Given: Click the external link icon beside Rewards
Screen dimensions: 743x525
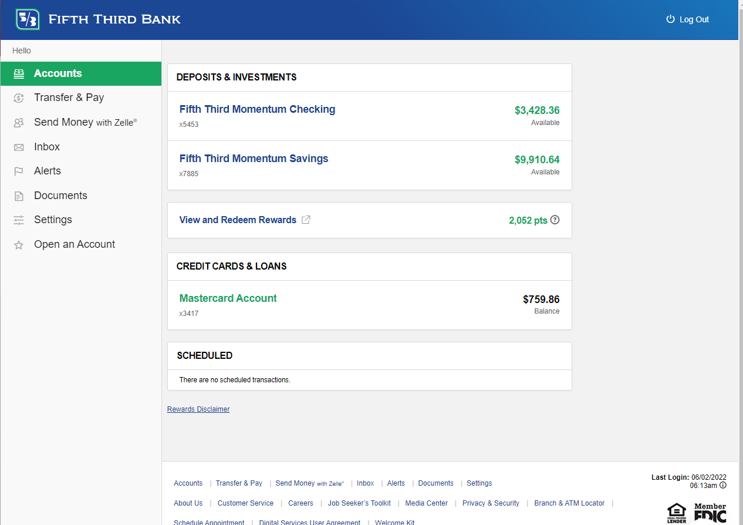Looking at the screenshot, I should pyautogui.click(x=306, y=220).
